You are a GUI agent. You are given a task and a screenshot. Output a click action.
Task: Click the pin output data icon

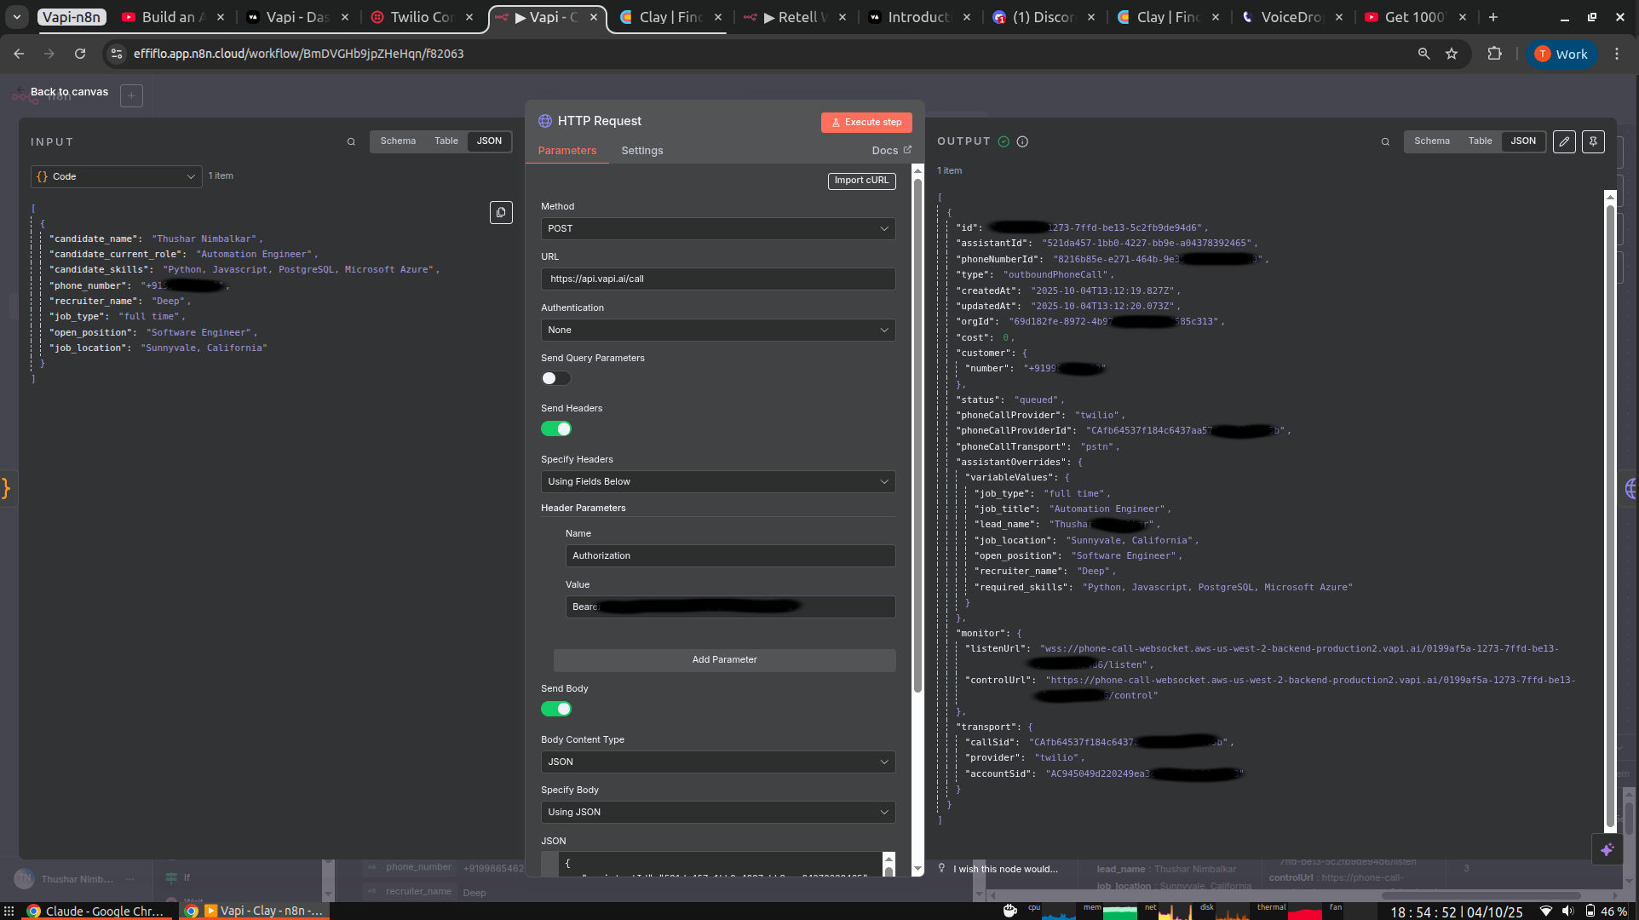[1593, 142]
